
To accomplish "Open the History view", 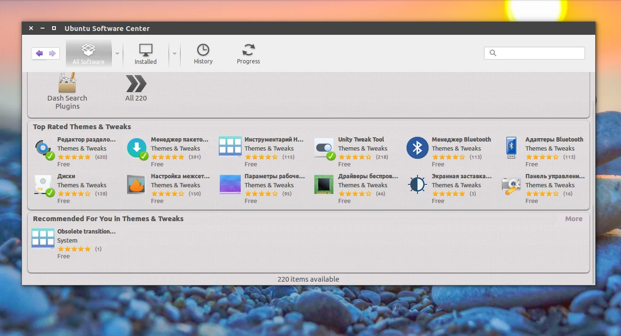I will pos(203,53).
